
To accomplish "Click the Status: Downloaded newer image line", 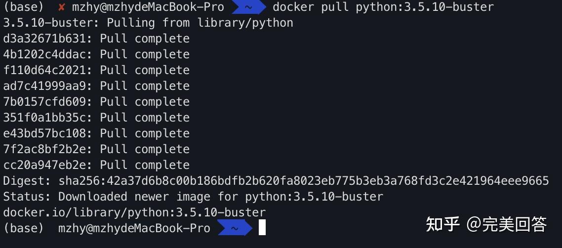I will (193, 197).
